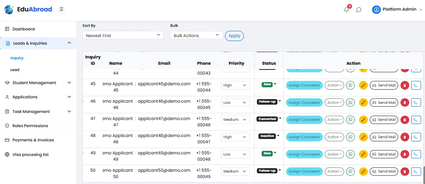
Task: Call Applicant 47 via phone icon
Action: (416, 120)
